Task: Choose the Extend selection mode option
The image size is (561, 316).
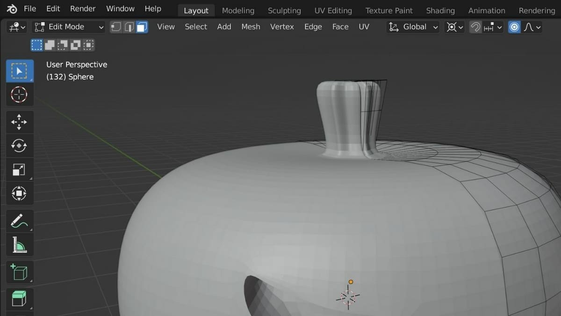Action: (x=50, y=44)
